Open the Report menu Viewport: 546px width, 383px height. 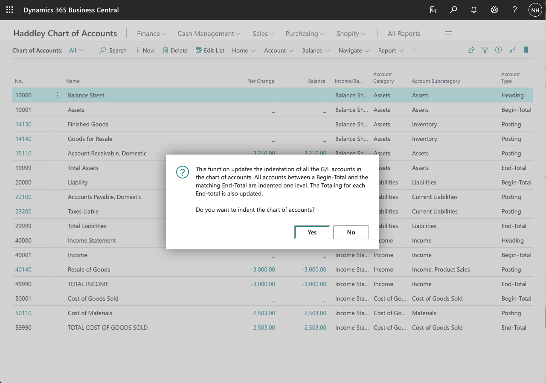point(391,50)
